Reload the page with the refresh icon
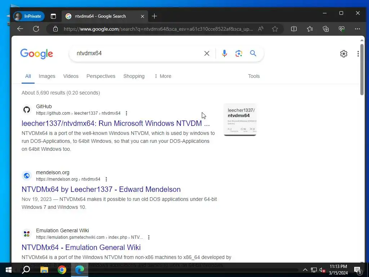Image resolution: width=369 pixels, height=277 pixels. (x=36, y=29)
